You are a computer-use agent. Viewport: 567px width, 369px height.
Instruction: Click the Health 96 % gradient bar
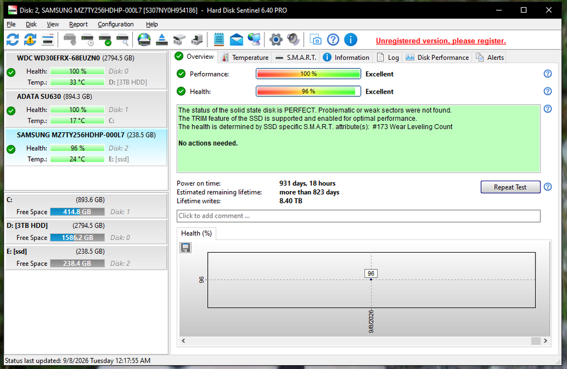[x=308, y=91]
